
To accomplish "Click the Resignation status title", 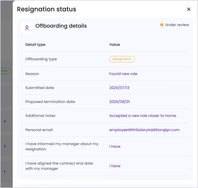I will pyautogui.click(x=47, y=9).
